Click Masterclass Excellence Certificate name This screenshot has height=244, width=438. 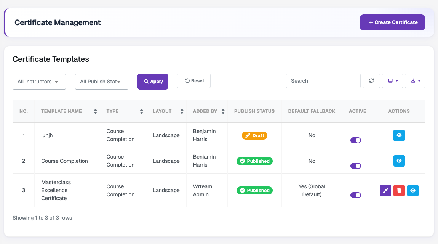point(56,190)
